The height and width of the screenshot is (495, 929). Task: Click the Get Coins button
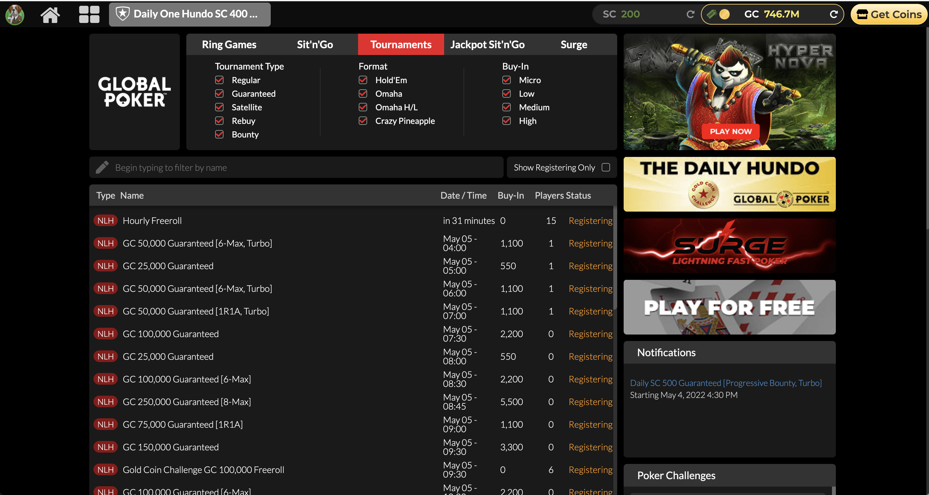[x=889, y=15]
